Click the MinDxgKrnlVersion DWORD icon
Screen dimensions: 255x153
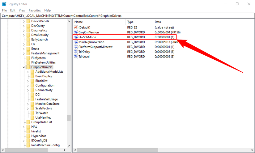coord(76,42)
